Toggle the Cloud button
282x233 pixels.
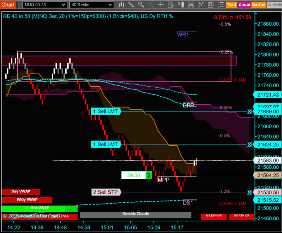click(244, 5)
